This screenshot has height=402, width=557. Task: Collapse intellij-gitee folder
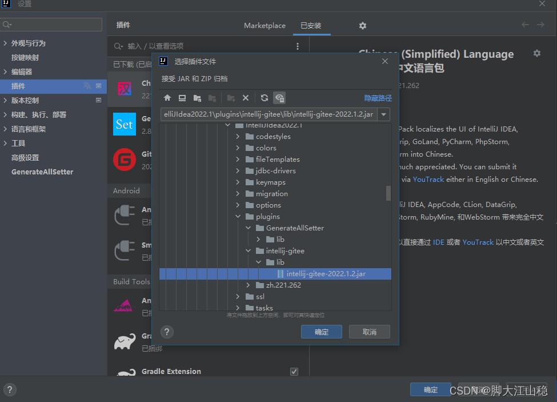(248, 250)
